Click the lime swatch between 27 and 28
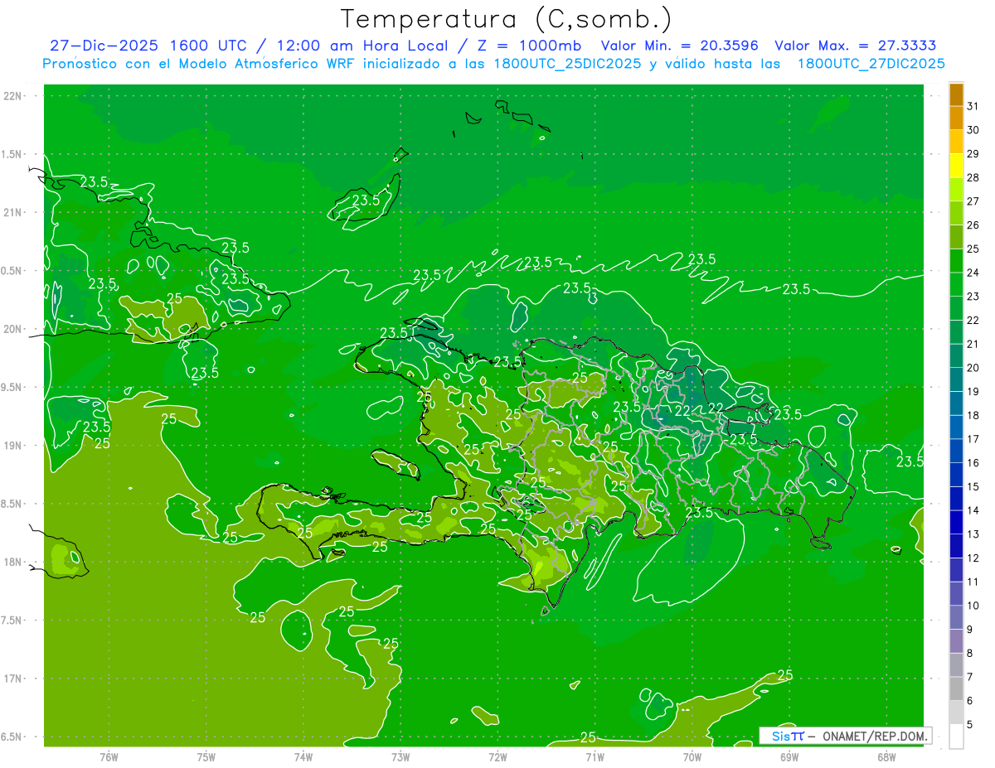 tap(956, 190)
